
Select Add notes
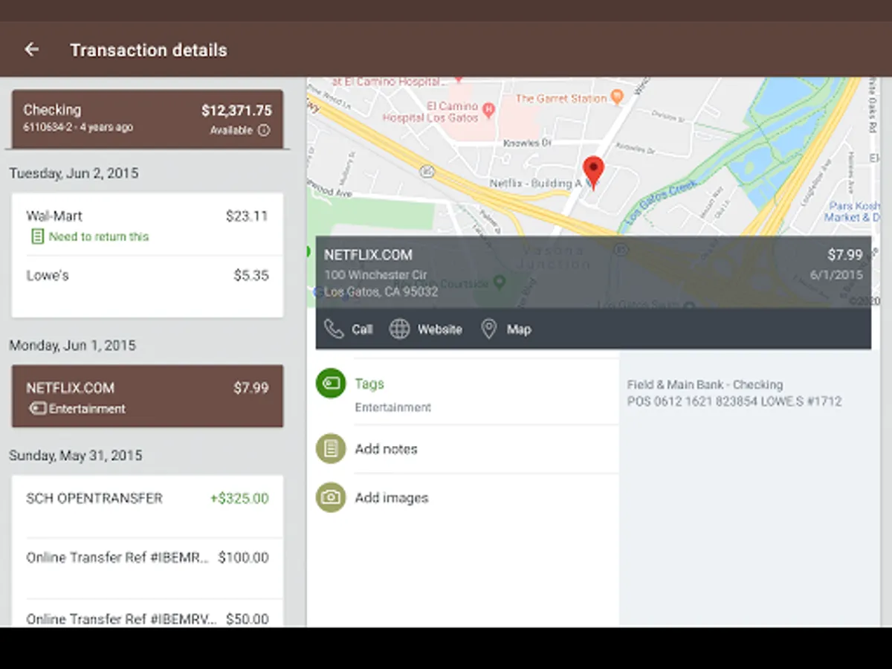[386, 449]
